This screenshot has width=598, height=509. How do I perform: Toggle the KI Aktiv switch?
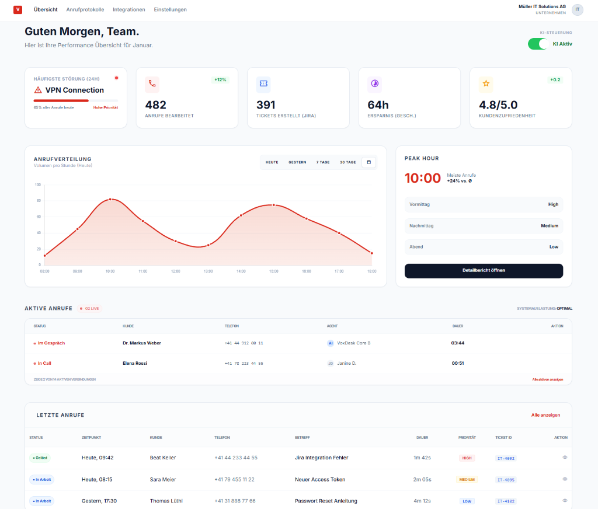pyautogui.click(x=538, y=44)
